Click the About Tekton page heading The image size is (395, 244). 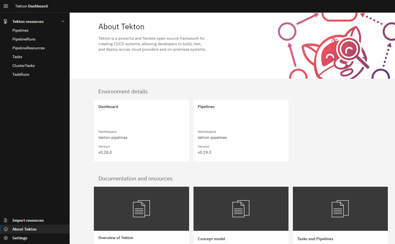121,26
